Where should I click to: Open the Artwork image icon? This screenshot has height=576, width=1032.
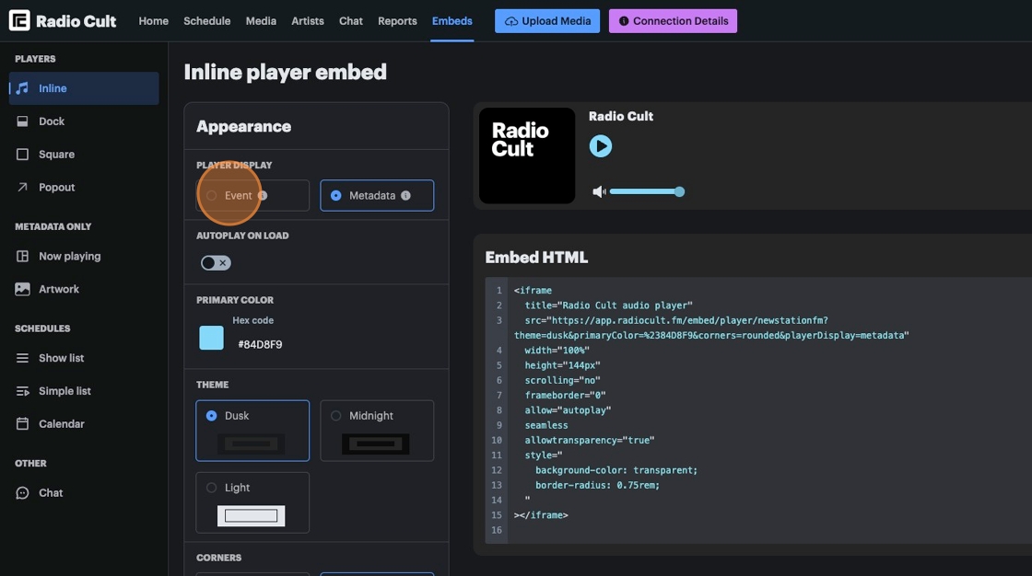[22, 289]
